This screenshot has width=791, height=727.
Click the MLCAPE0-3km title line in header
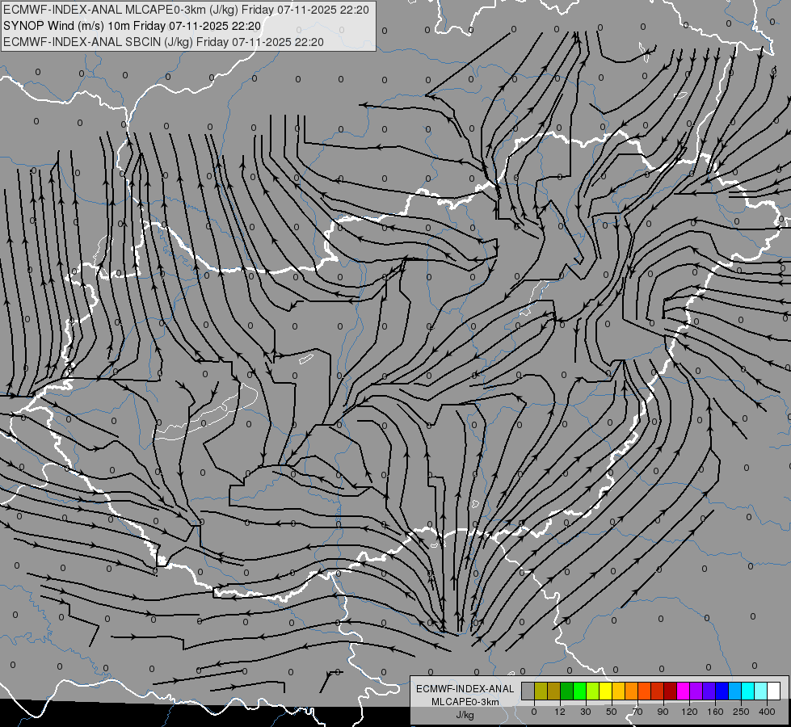point(186,10)
